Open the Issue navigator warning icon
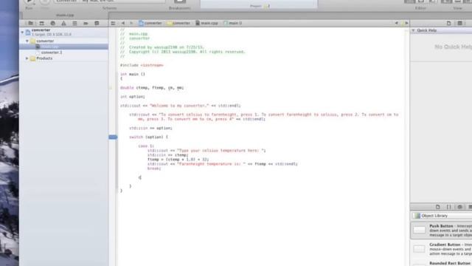Viewport: 472px width, 266px height. point(63,23)
